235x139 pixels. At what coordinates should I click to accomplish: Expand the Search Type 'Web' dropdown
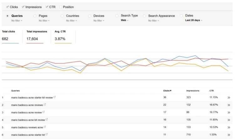(125, 20)
